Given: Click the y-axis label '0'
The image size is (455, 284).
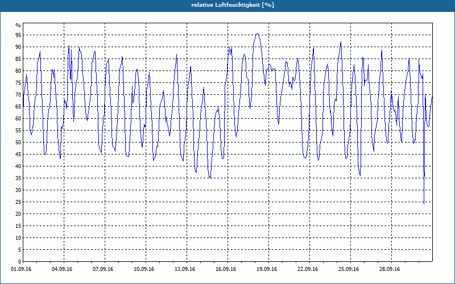Looking at the screenshot, I should point(20,262).
